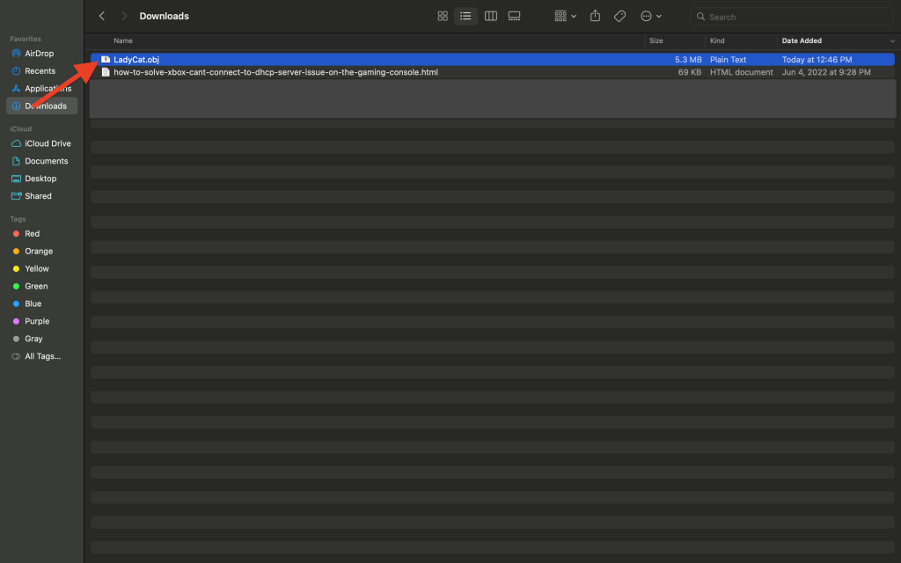Switch to column view layout

tap(491, 16)
